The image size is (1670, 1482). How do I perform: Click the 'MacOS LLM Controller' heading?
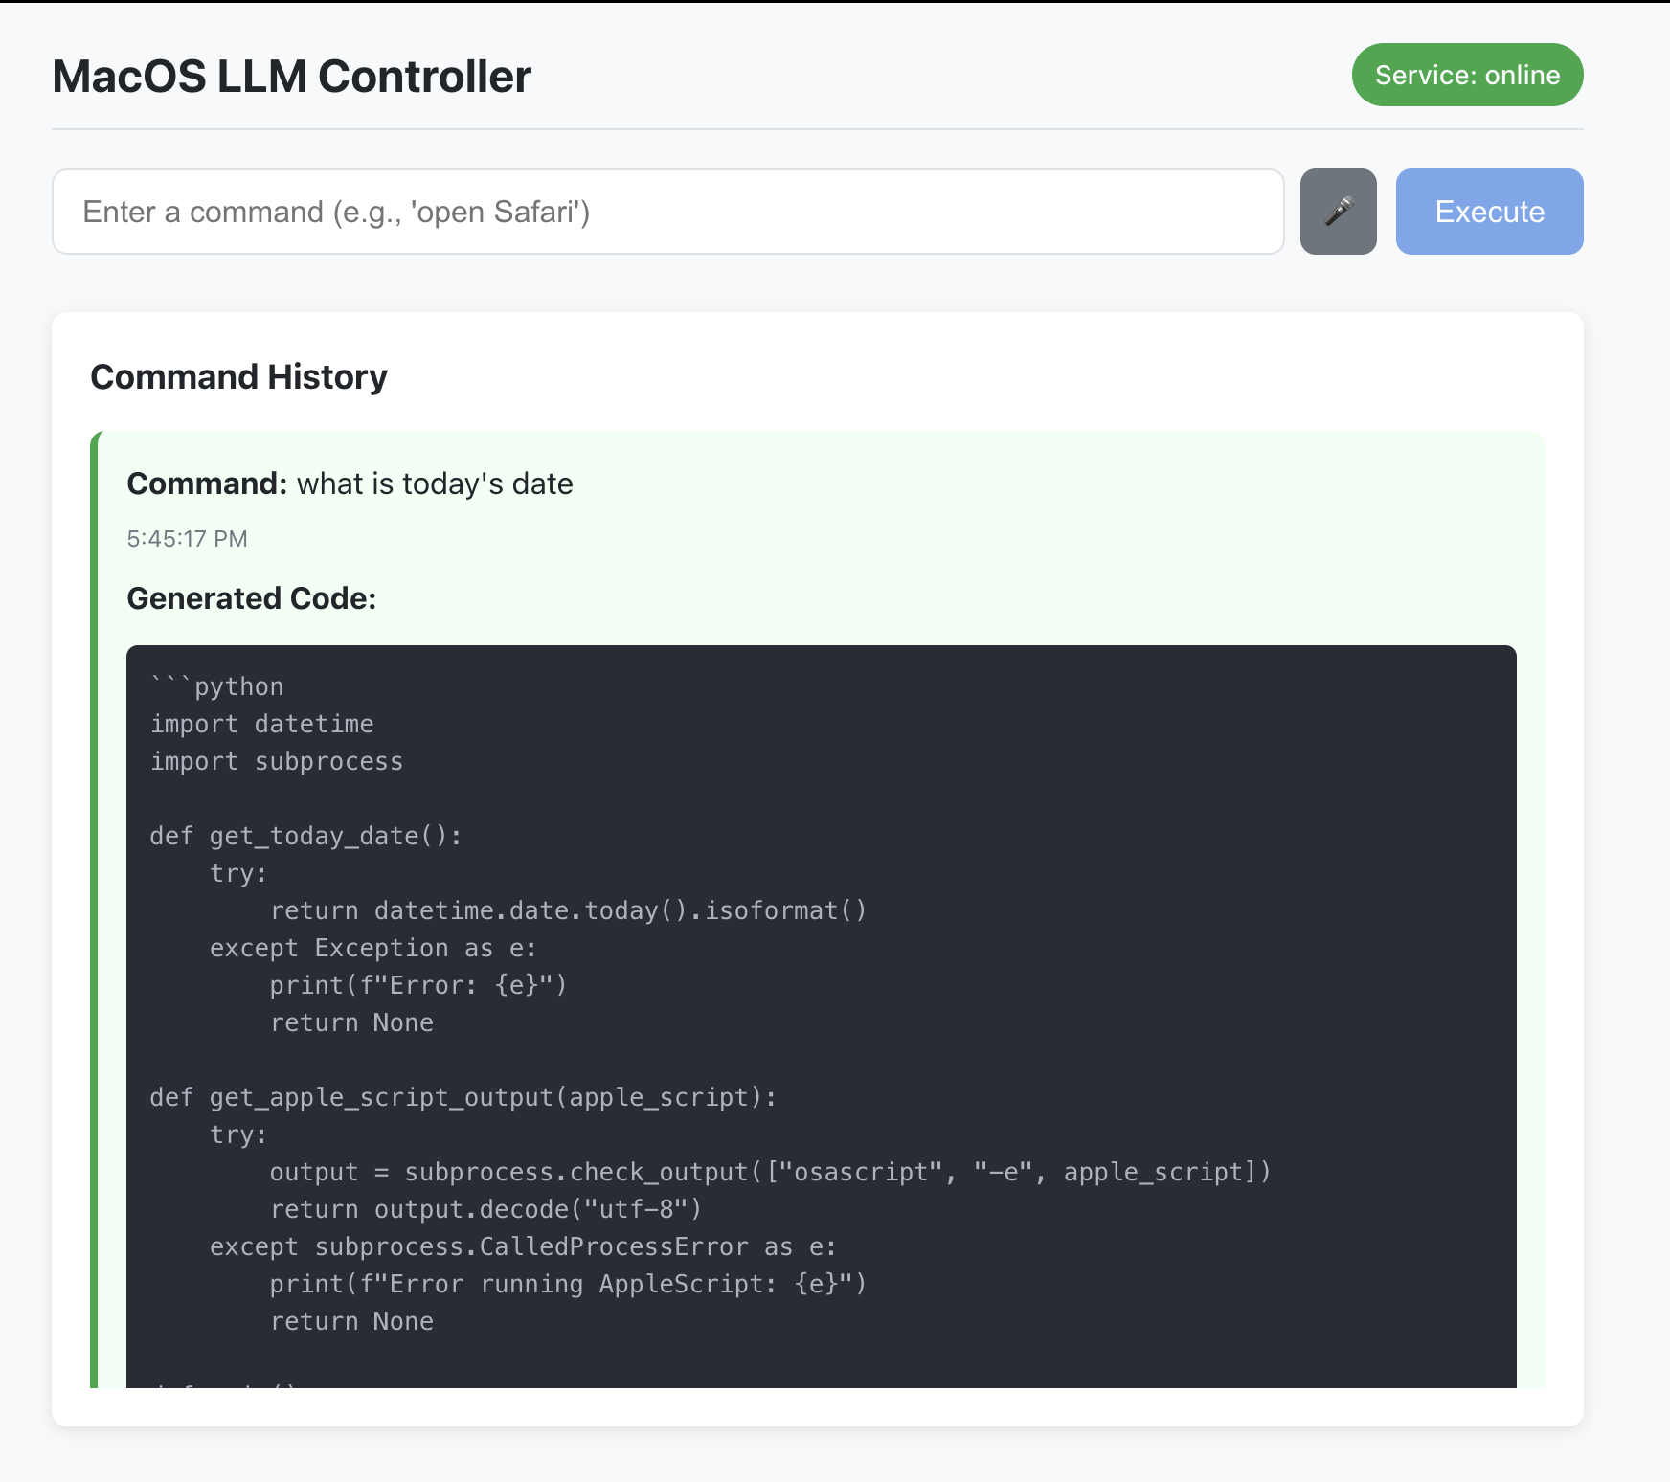292,77
